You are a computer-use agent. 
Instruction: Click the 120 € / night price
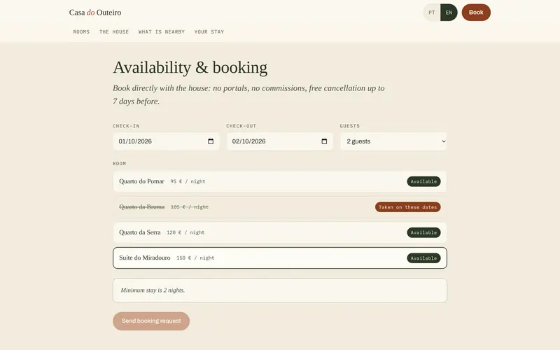(185, 232)
